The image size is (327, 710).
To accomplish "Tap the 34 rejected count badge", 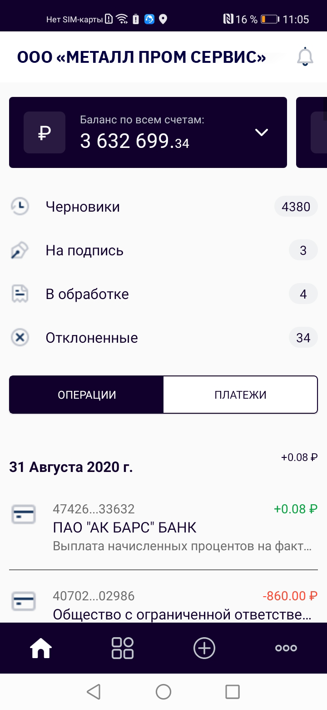I will 303,338.
